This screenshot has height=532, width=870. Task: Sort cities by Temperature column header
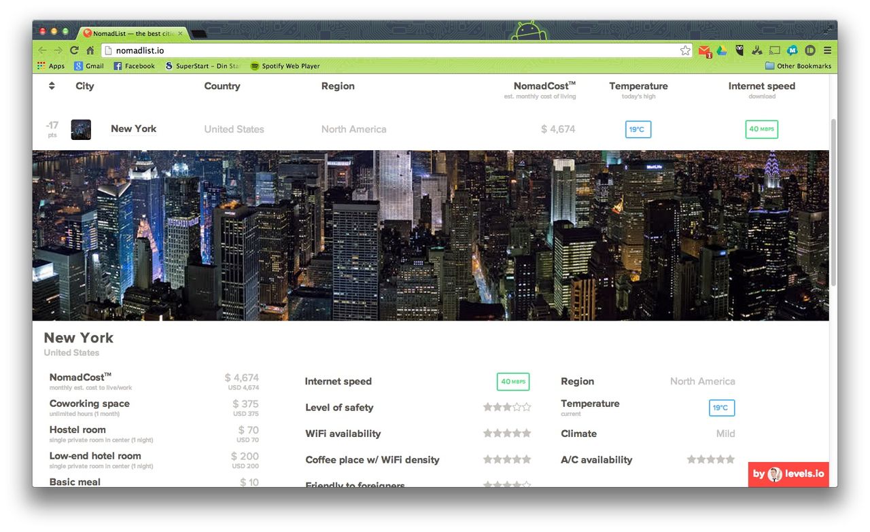pos(638,86)
